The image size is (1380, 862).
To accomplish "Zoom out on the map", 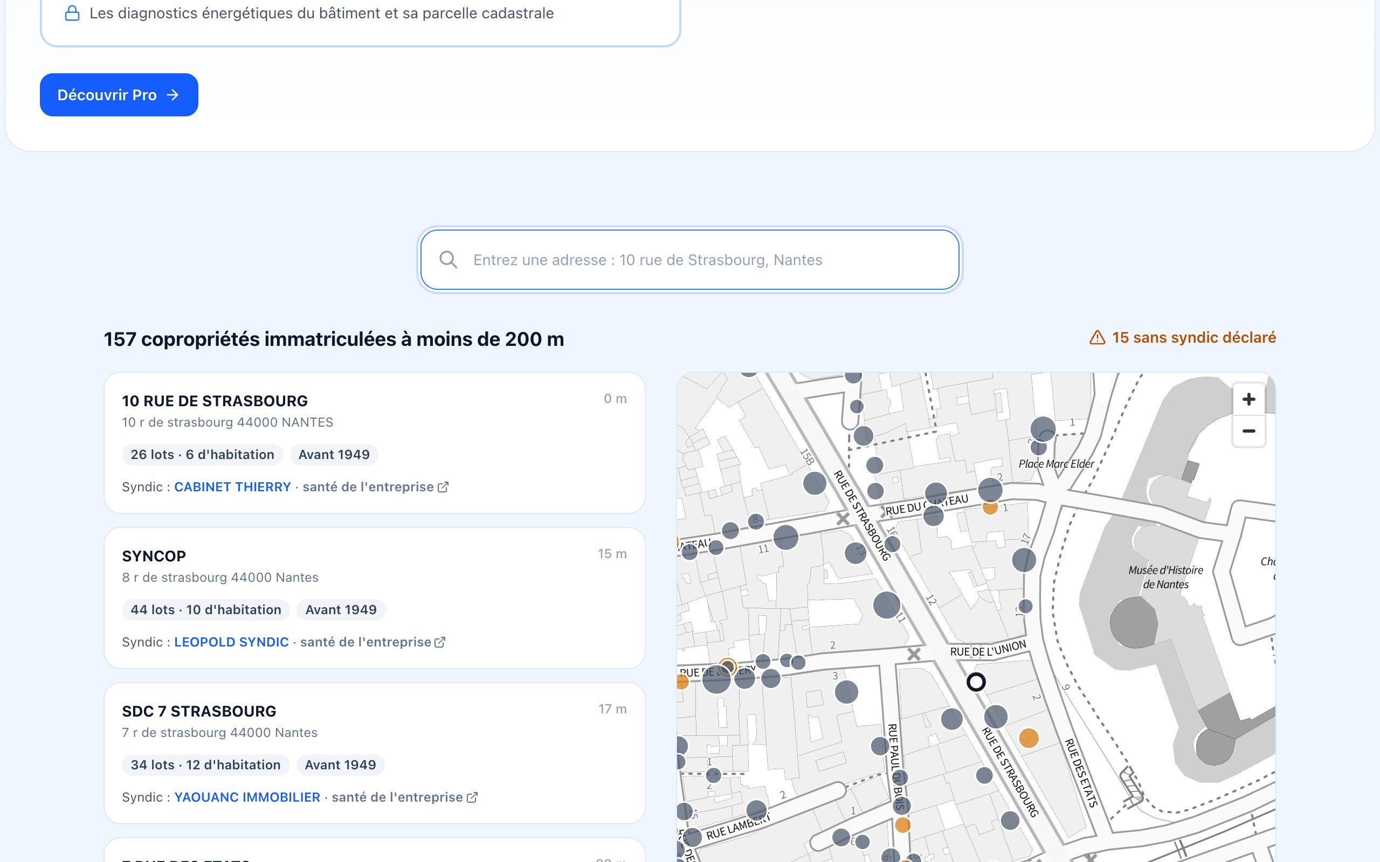I will 1248,431.
